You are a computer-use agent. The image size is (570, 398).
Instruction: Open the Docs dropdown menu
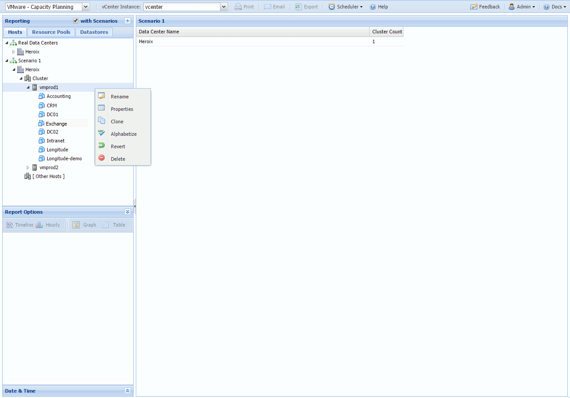(x=555, y=7)
